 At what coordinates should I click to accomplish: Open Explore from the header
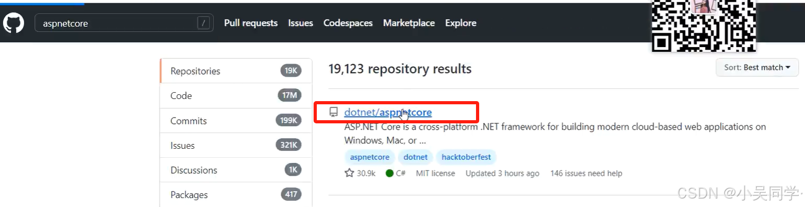point(461,23)
